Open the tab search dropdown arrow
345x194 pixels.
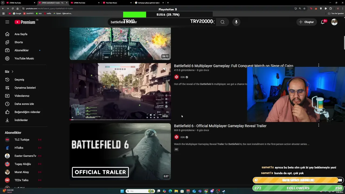pos(2,3)
